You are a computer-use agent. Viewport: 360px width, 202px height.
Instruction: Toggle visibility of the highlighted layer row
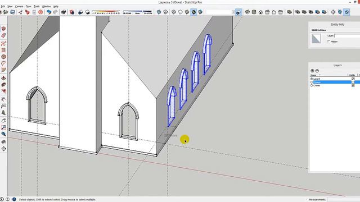[353, 82]
